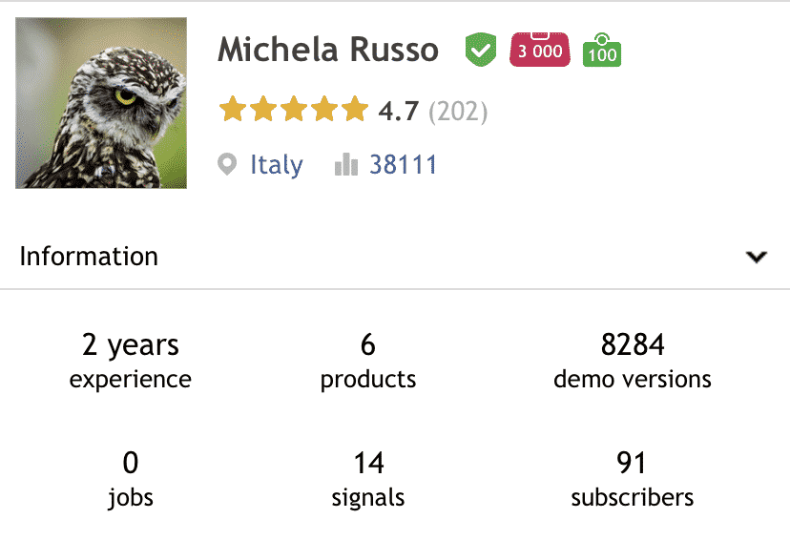Expand the Information section chevron
This screenshot has height=540, width=790.
pos(757,257)
